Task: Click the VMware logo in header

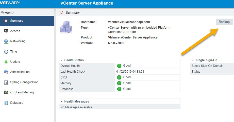Action: [10, 3]
